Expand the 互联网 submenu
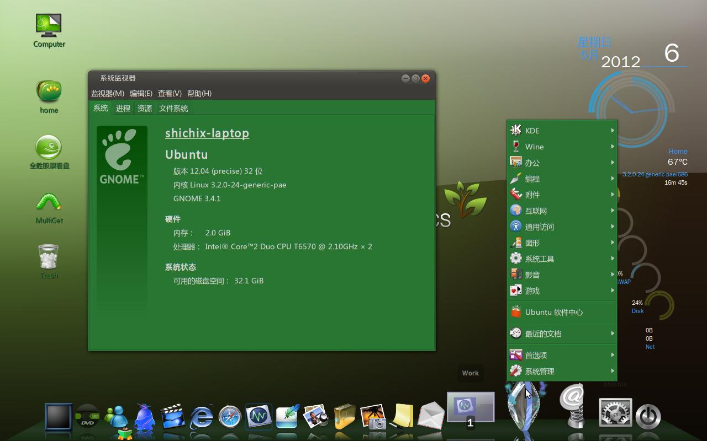707x441 pixels. [x=562, y=211]
